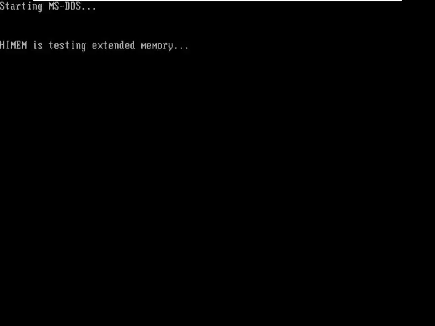
Task: Click the hyphen in "MS-DOS"
Action: (62, 6)
